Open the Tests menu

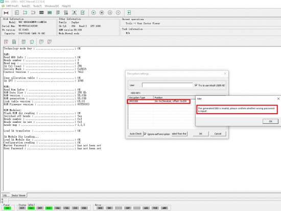click(26, 6)
